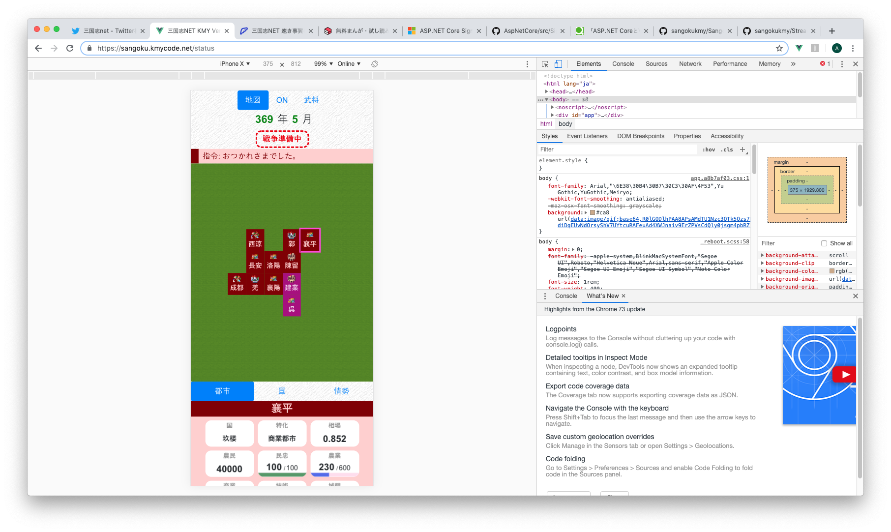The width and height of the screenshot is (891, 532).
Task: Rotate the device viewport orientation
Action: (x=375, y=64)
